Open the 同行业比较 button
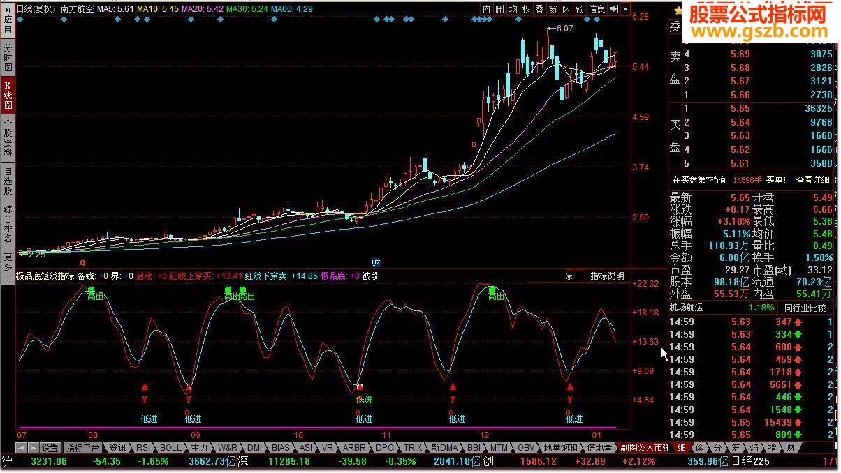841x473 pixels. [805, 308]
